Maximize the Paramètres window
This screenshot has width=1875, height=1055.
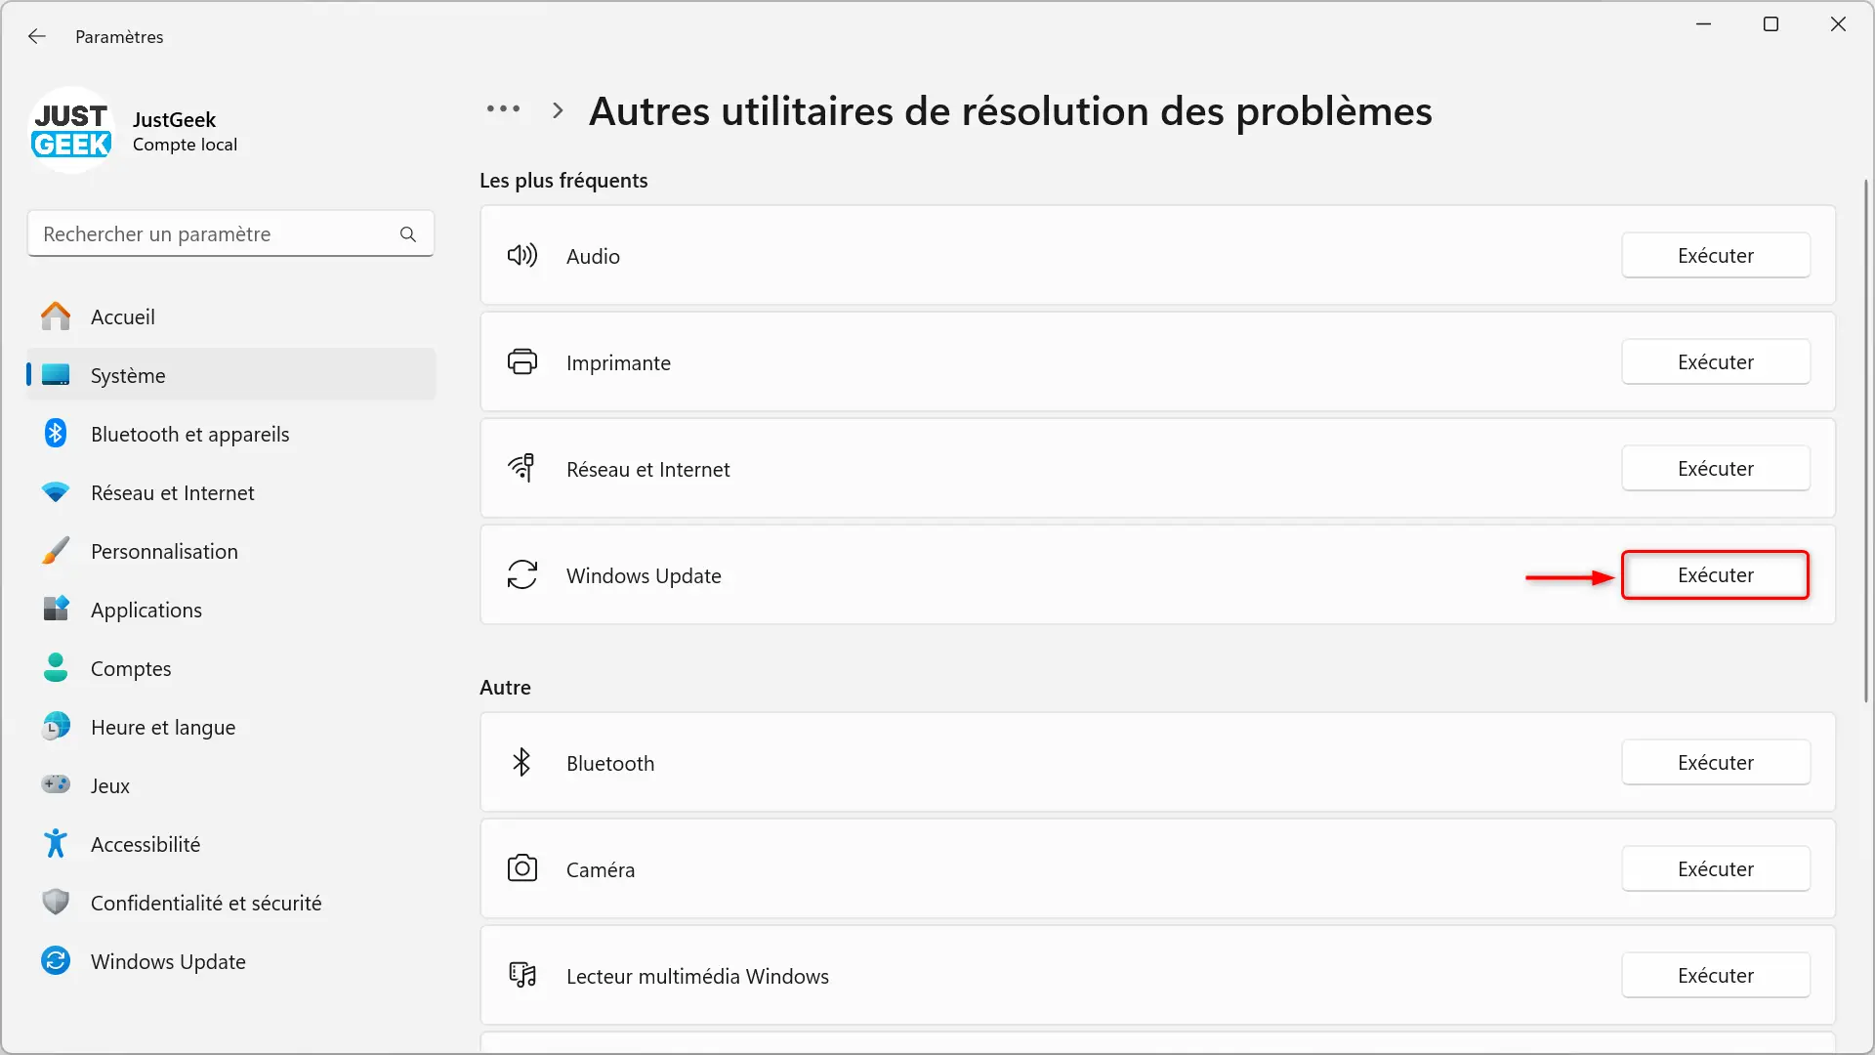click(x=1771, y=24)
